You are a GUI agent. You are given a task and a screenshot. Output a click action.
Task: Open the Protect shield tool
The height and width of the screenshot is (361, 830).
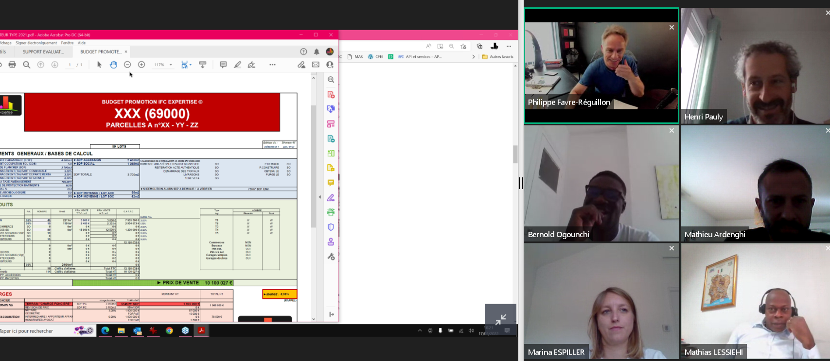[331, 227]
